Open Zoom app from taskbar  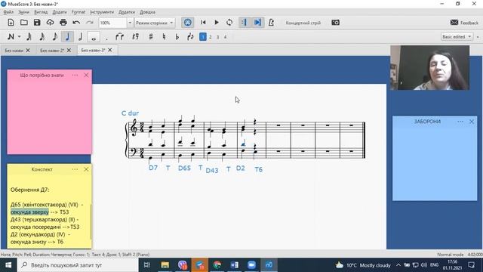pyautogui.click(x=251, y=265)
